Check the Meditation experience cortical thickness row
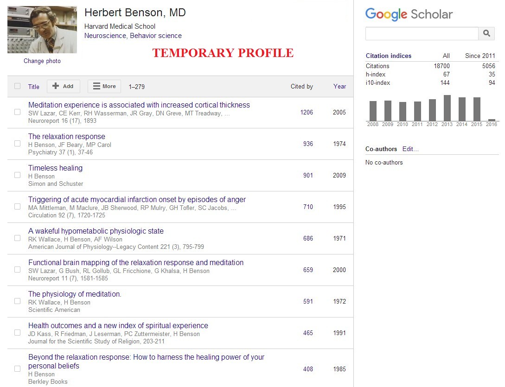505x387 pixels. (x=18, y=112)
